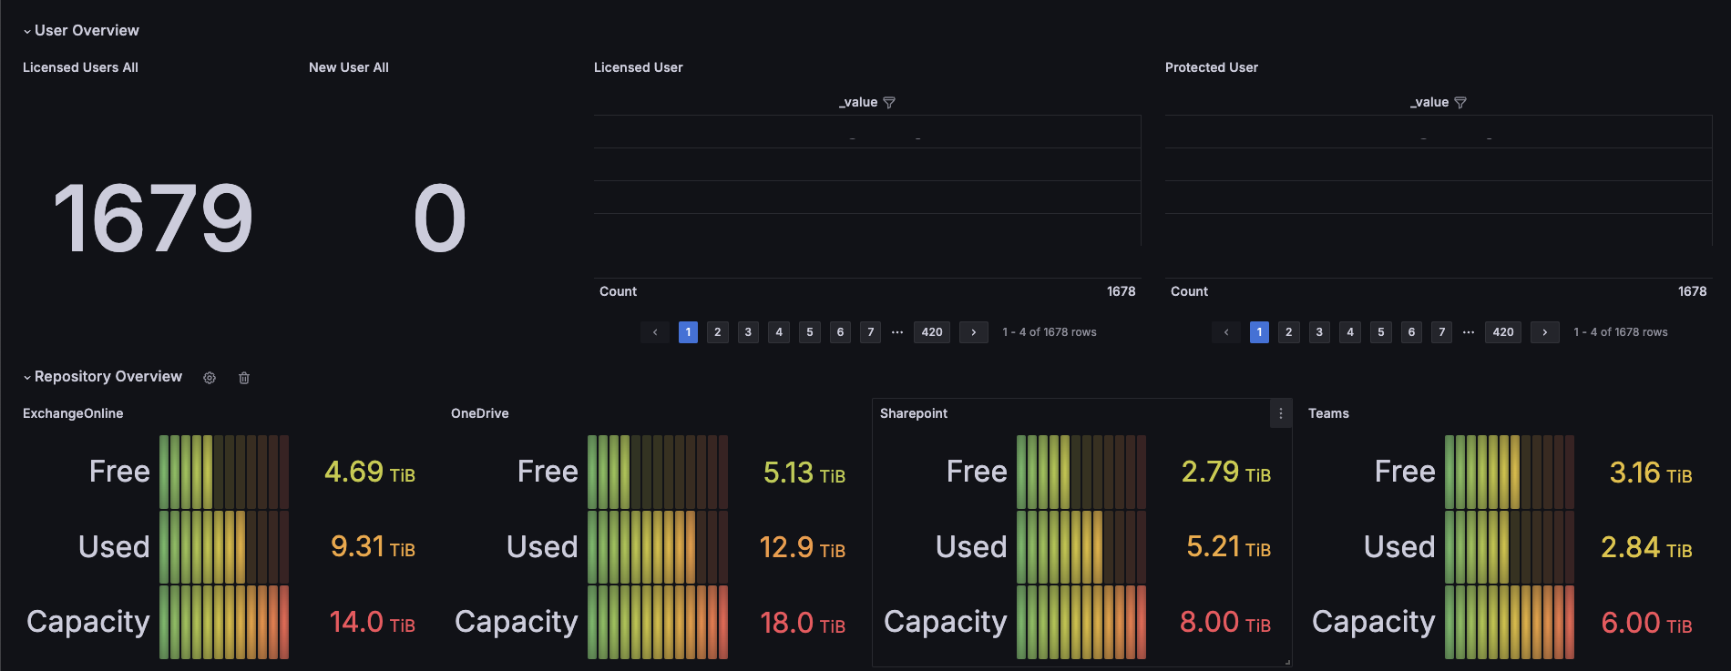The image size is (1731, 671).
Task: Open the OneDrive panel title
Action: pos(480,413)
